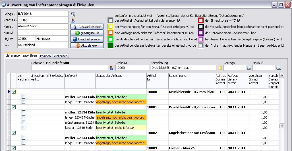The image size is (292, 151).
Task: Switch to the Position tab
Action: (x=45, y=56)
